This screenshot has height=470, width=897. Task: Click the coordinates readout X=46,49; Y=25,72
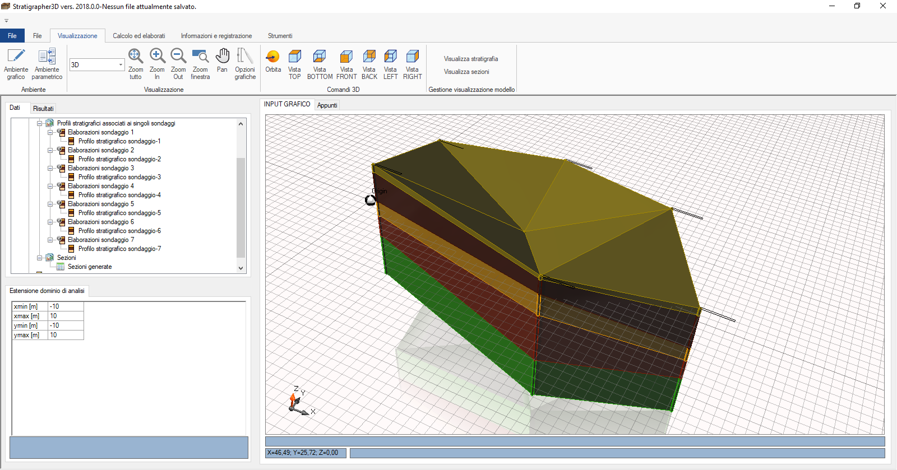306,453
